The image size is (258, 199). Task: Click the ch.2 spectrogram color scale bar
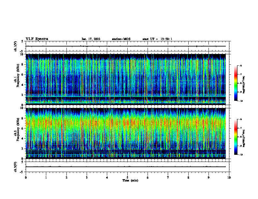pyautogui.click(x=236, y=137)
